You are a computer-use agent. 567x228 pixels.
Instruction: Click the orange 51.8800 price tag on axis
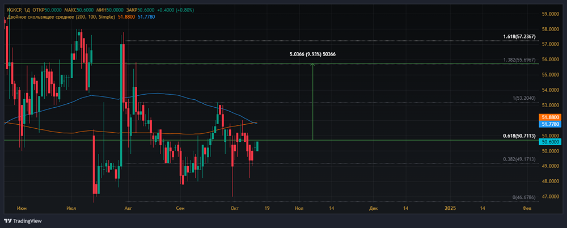pos(549,117)
